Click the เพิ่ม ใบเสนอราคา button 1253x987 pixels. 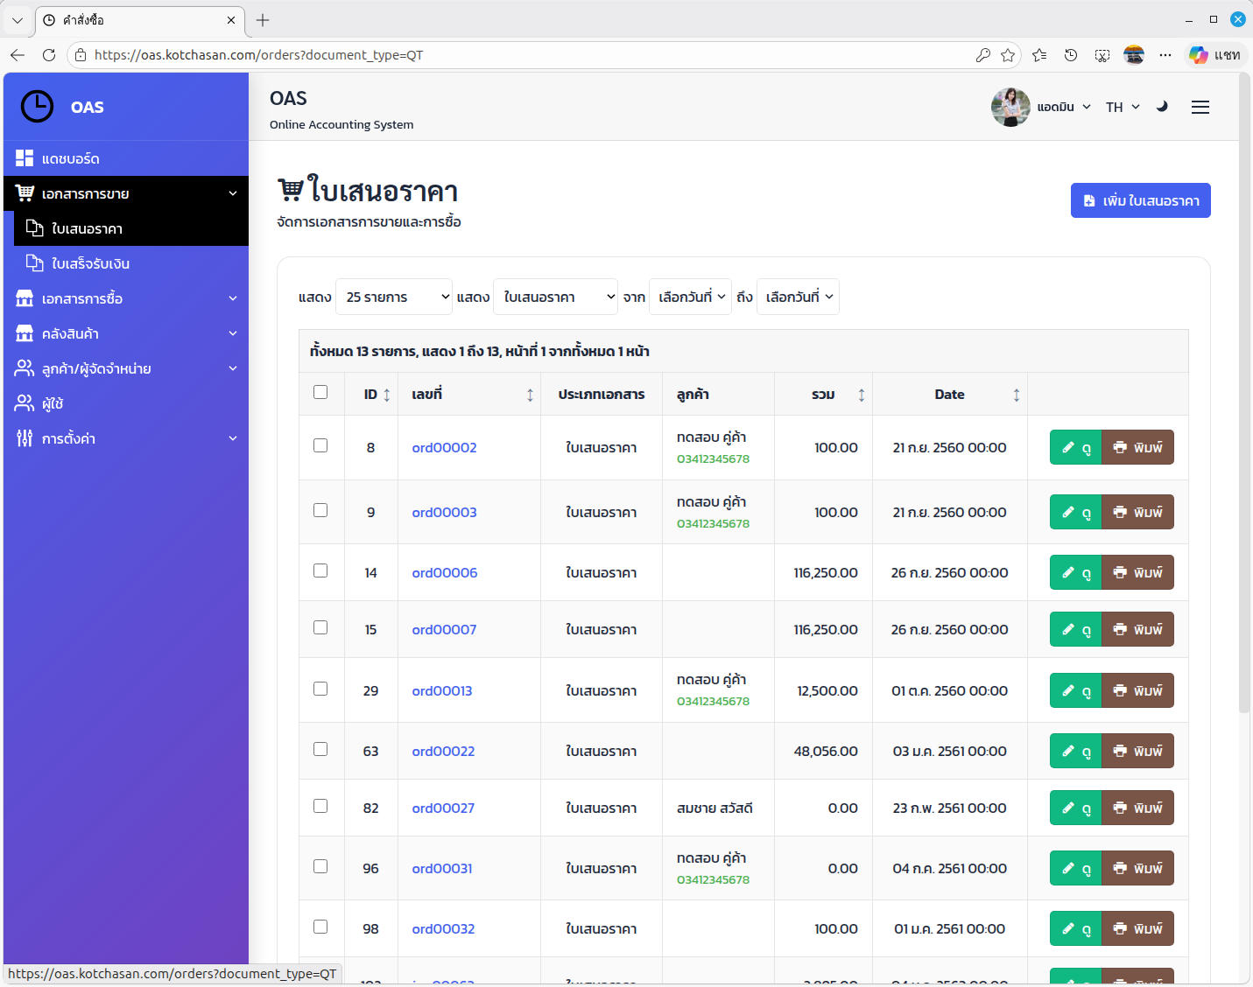[1140, 200]
